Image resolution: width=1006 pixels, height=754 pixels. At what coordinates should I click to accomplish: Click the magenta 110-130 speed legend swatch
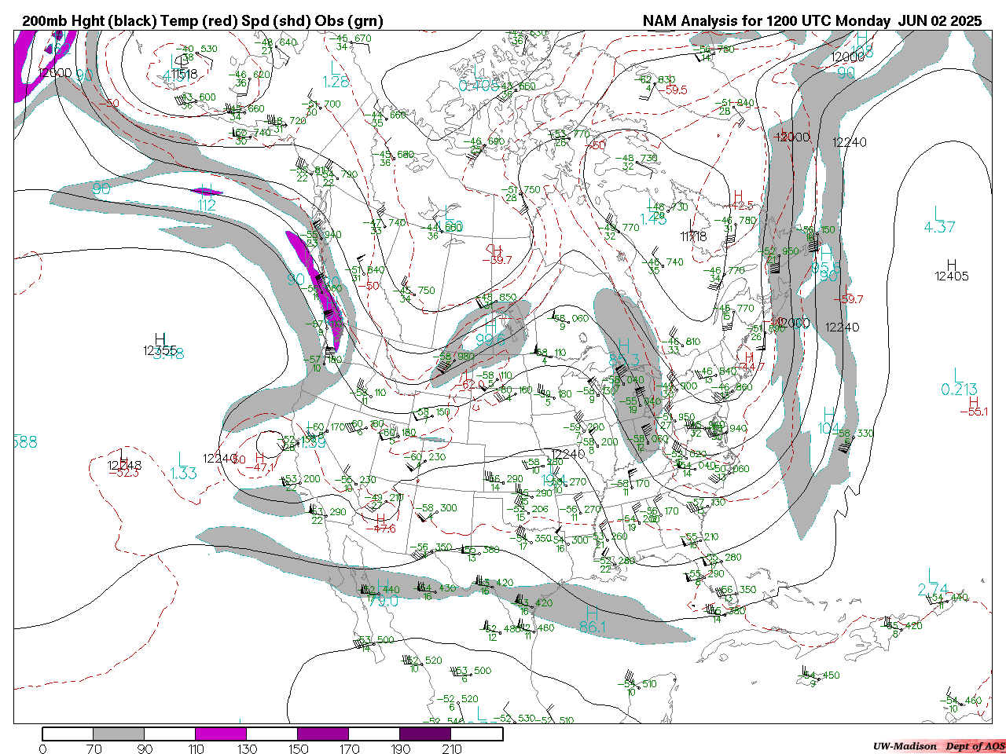point(221,734)
